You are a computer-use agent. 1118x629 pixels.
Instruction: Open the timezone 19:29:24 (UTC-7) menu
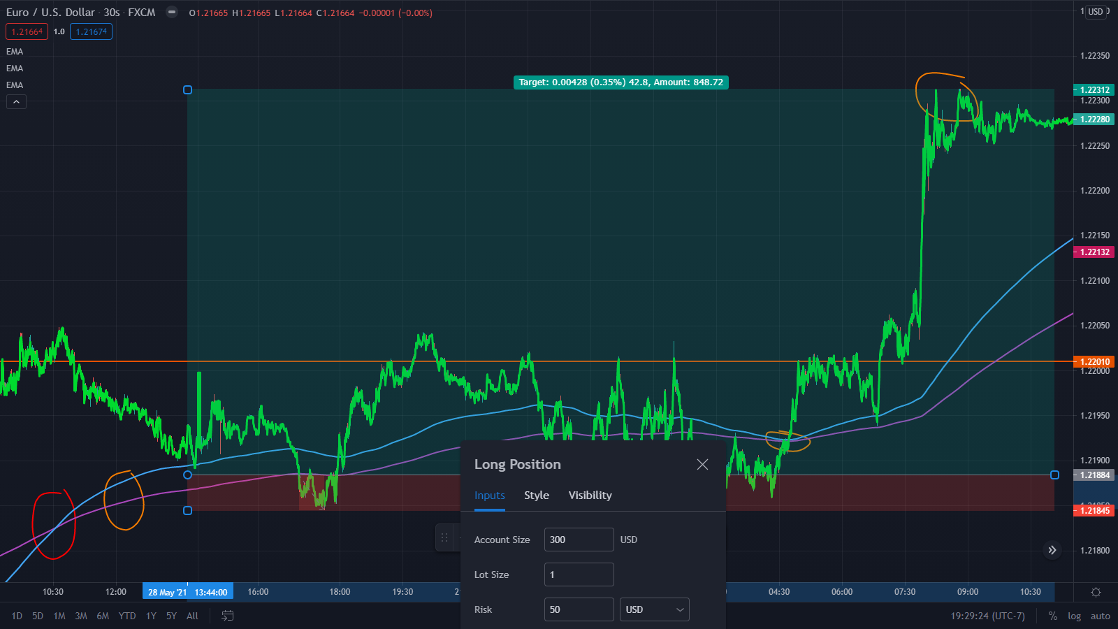pos(987,616)
